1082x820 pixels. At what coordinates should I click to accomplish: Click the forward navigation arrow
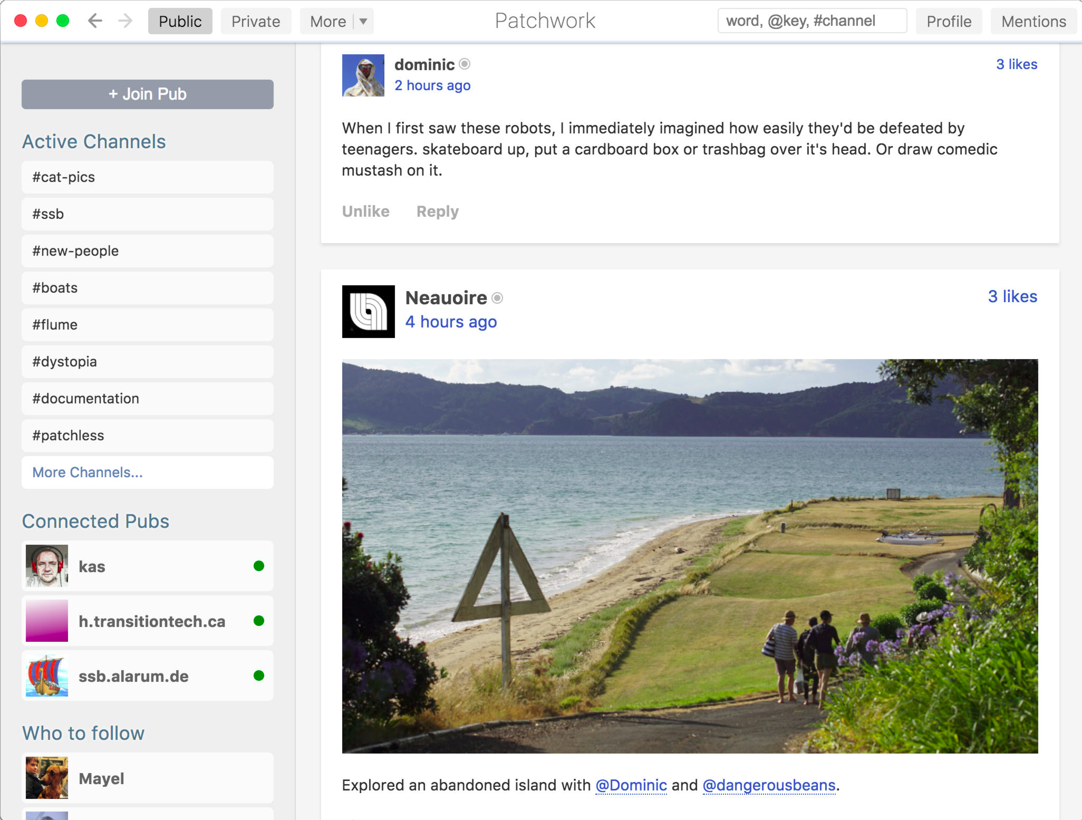125,21
